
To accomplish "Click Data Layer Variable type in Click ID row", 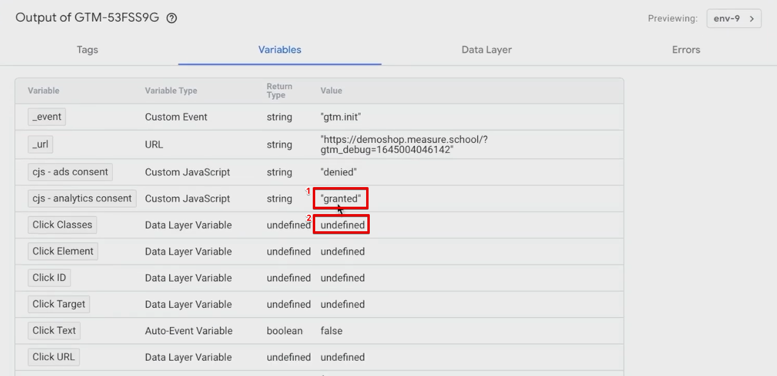I will 188,278.
